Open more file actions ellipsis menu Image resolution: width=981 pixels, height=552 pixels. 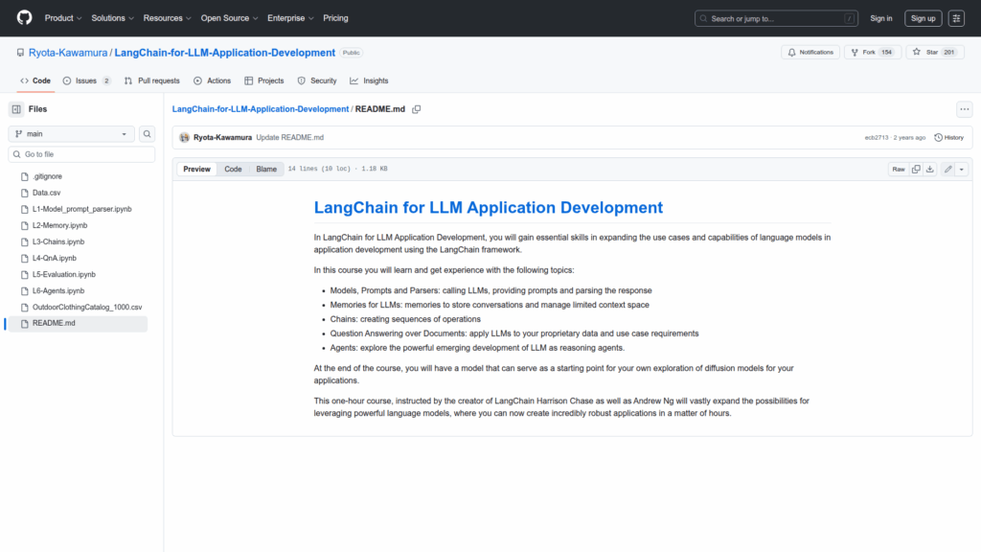(x=964, y=109)
